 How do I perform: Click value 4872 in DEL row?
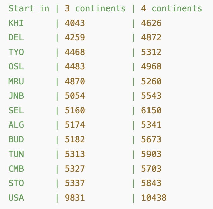tap(151, 38)
